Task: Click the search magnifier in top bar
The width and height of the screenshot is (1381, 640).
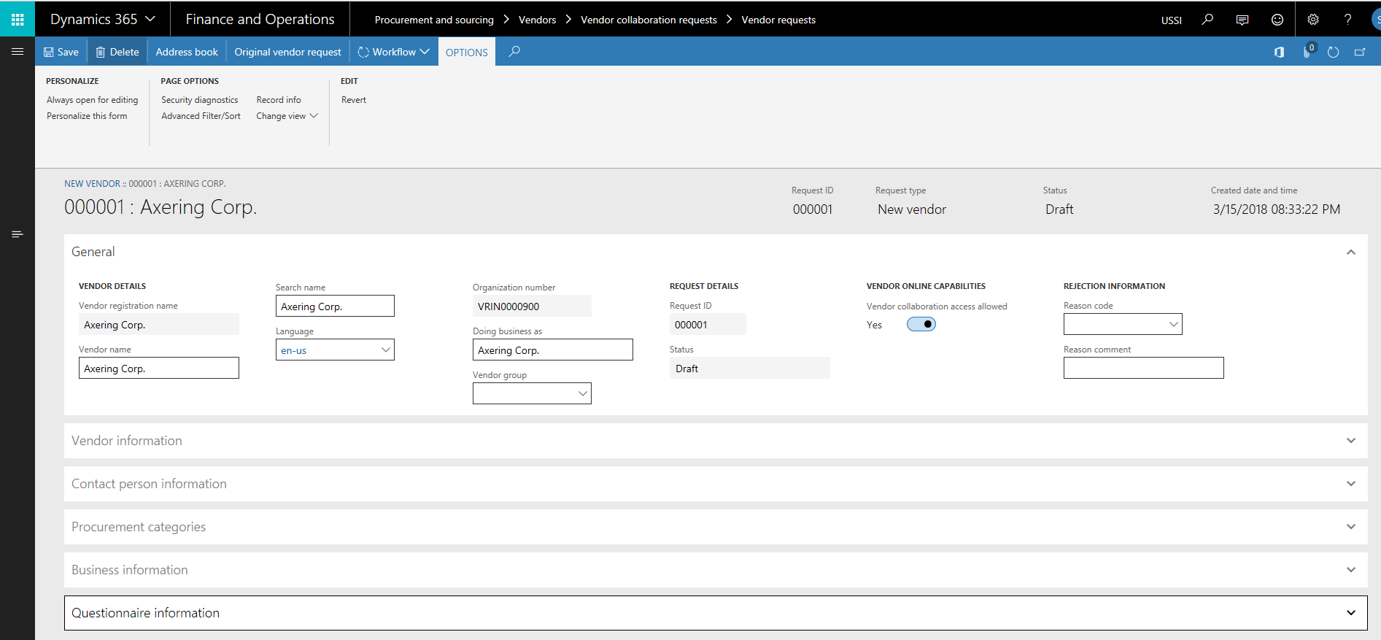Action: click(1207, 20)
